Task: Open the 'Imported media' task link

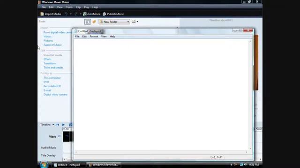Action: coord(53,55)
